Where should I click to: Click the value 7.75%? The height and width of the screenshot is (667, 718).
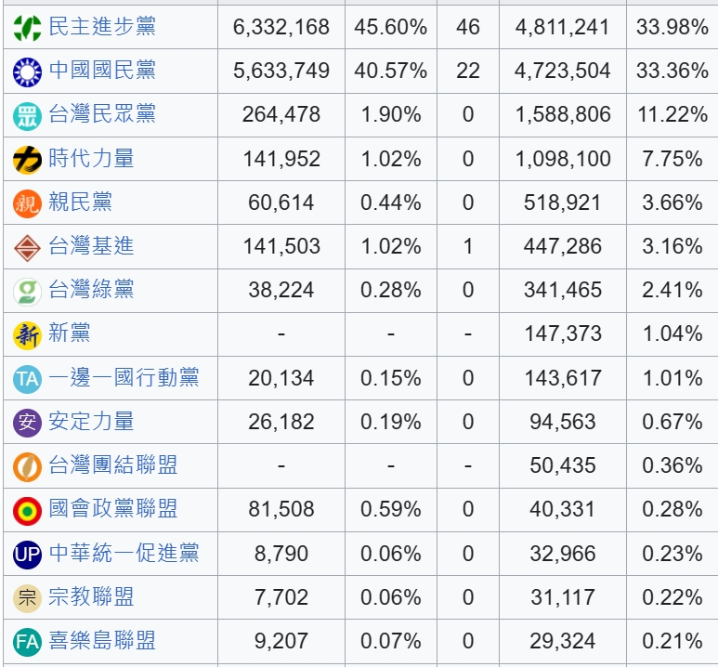tap(672, 159)
